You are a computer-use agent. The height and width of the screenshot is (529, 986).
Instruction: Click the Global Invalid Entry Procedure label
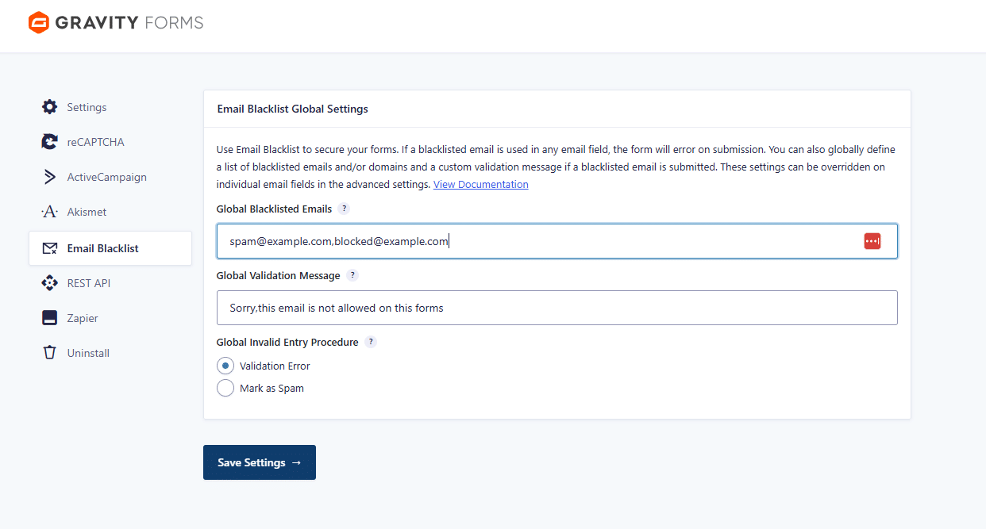pos(287,342)
